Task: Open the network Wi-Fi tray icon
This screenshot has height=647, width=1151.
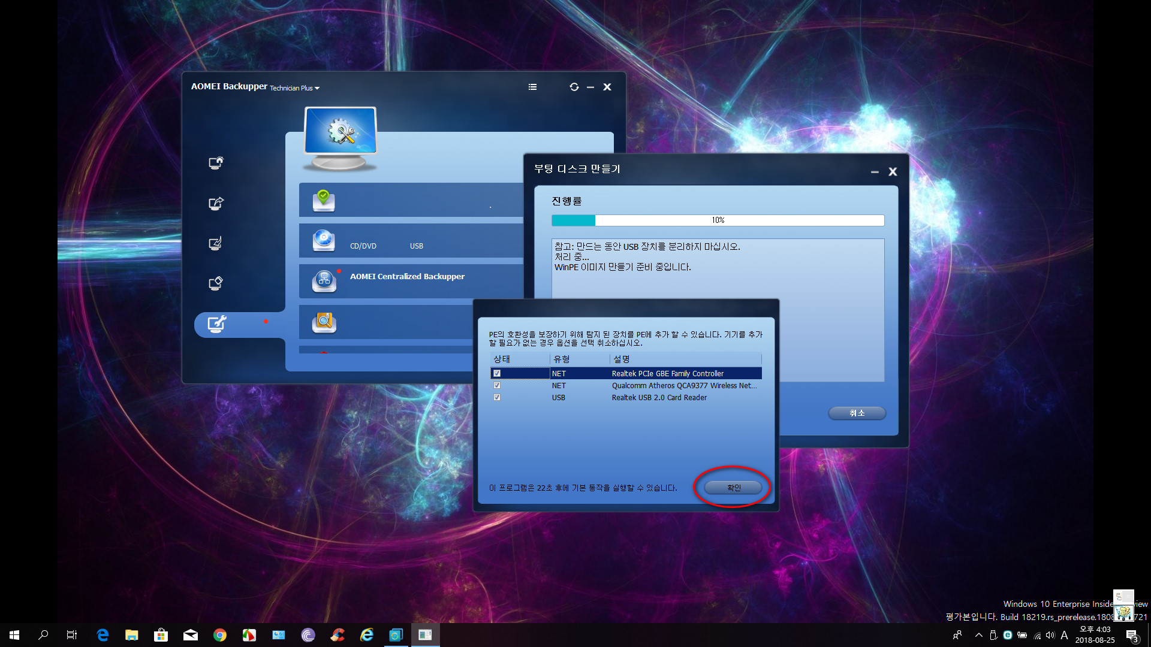Action: [1036, 636]
